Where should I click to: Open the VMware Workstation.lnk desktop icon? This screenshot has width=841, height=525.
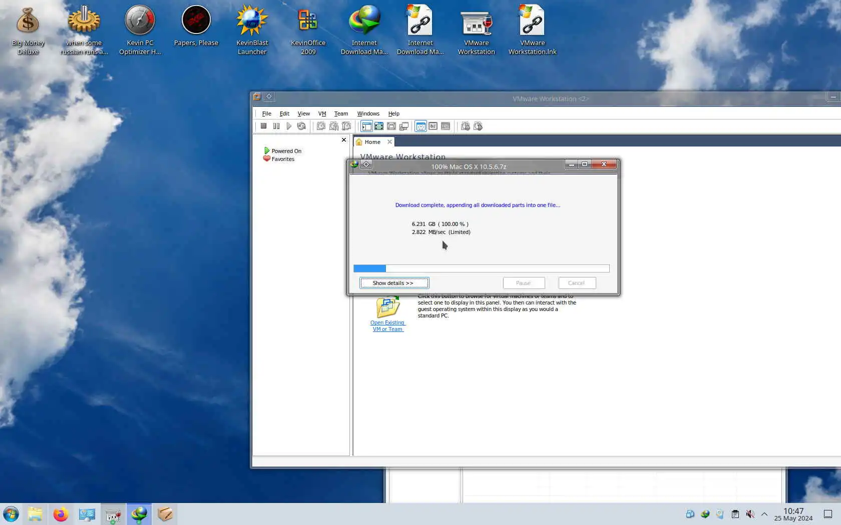coord(533,31)
